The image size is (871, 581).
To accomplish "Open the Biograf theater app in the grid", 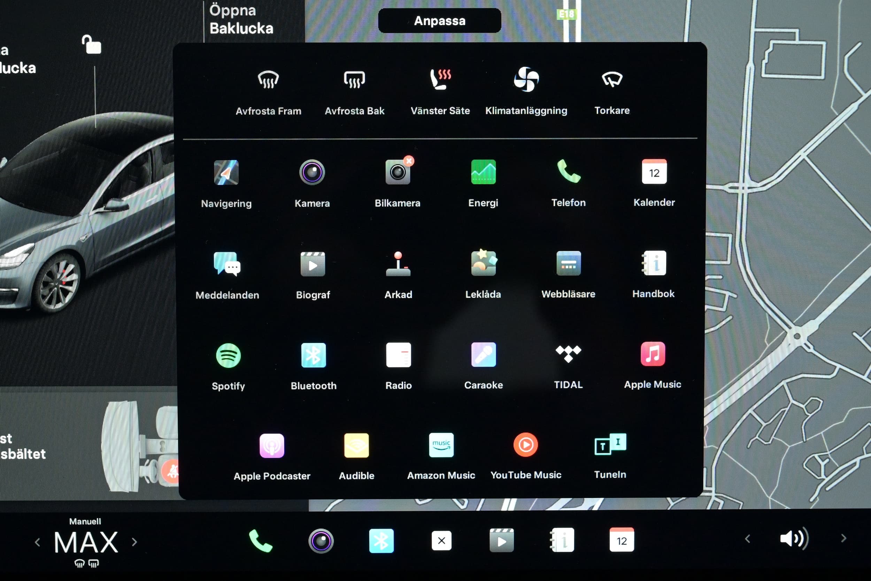I will (x=313, y=264).
